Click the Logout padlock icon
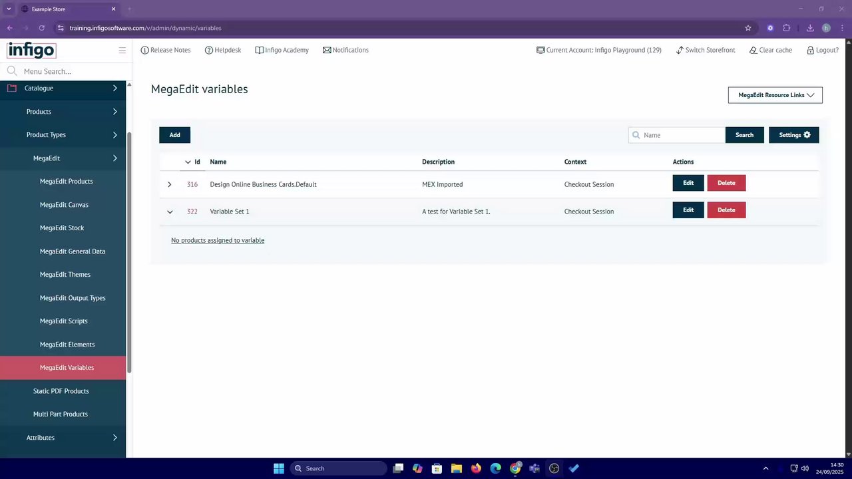Viewport: 852px width, 479px height. (810, 50)
